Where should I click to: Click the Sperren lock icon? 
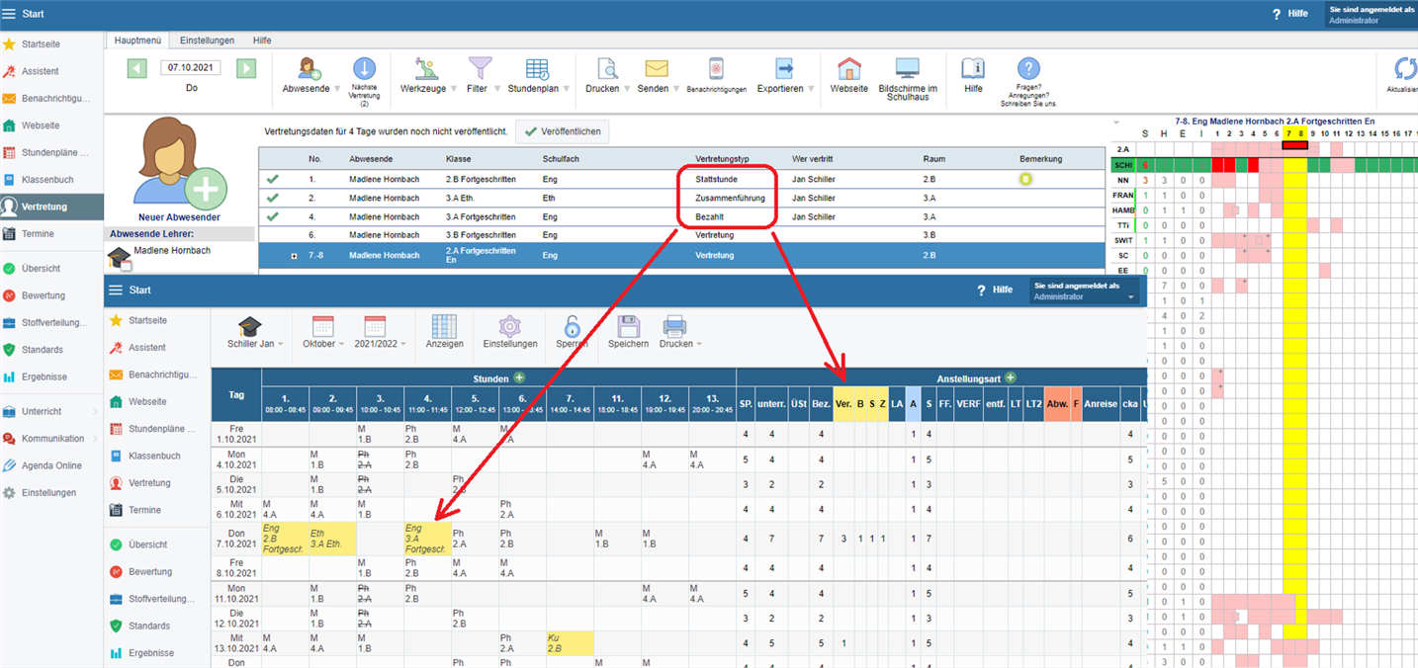click(x=573, y=327)
